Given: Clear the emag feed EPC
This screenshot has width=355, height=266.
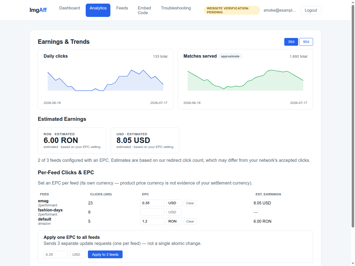Looking at the screenshot, I should [190, 203].
